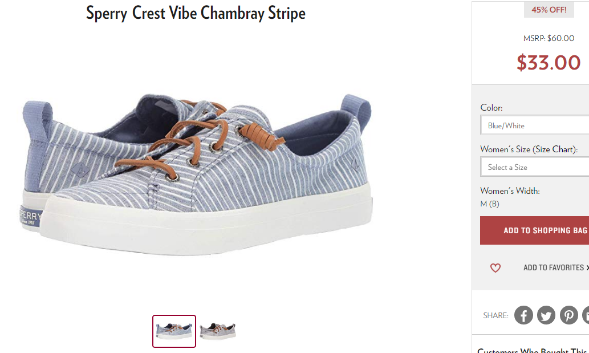Click the Customers Who Bought This heading

(x=531, y=350)
